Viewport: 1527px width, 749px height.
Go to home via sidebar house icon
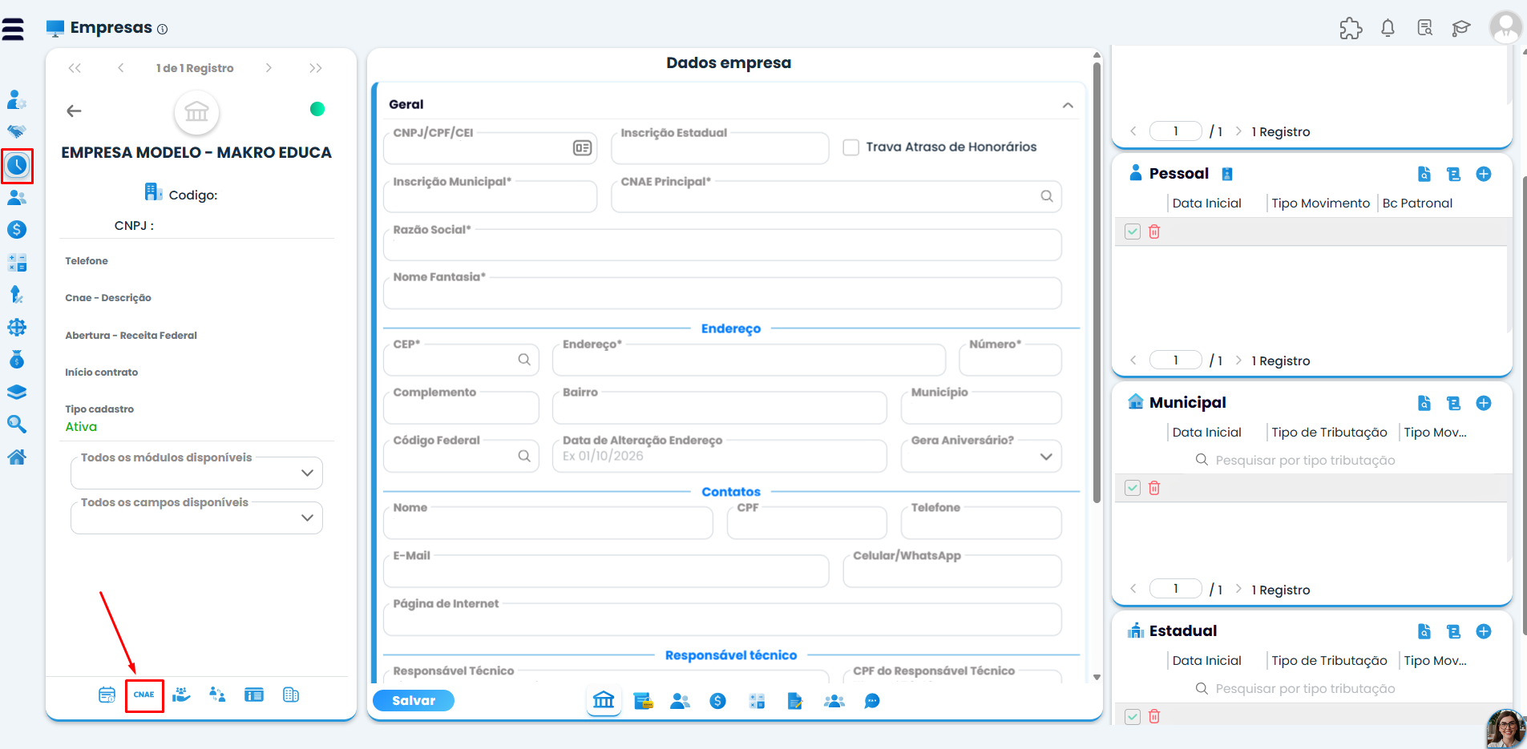[x=17, y=457]
